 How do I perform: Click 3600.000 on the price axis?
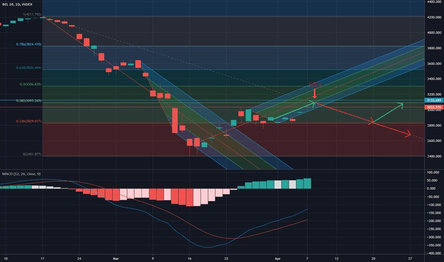click(434, 63)
